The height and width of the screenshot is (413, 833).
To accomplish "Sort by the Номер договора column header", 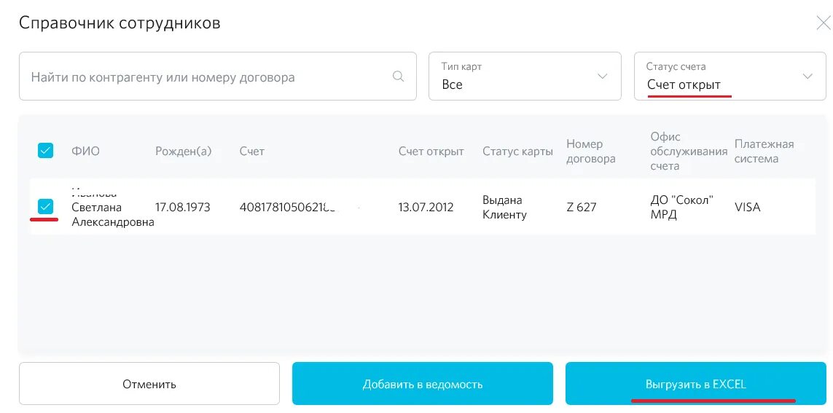I will (x=591, y=152).
